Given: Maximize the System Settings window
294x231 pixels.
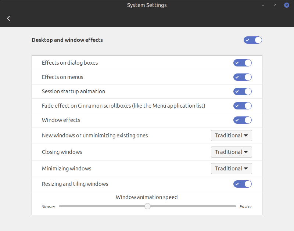Looking at the screenshot, I should point(275,6).
